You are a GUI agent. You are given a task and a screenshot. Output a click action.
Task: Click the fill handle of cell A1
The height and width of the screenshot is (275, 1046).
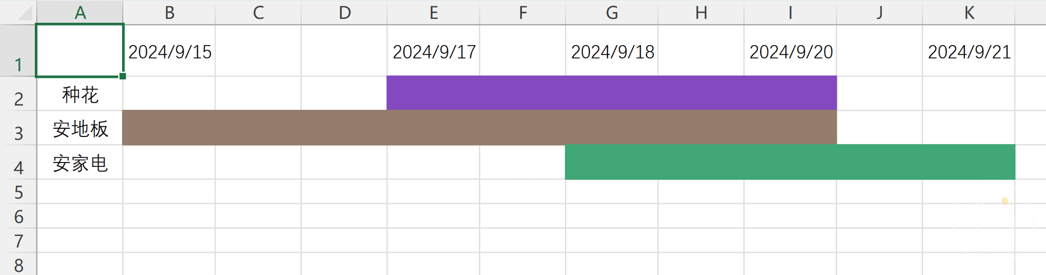(123, 76)
